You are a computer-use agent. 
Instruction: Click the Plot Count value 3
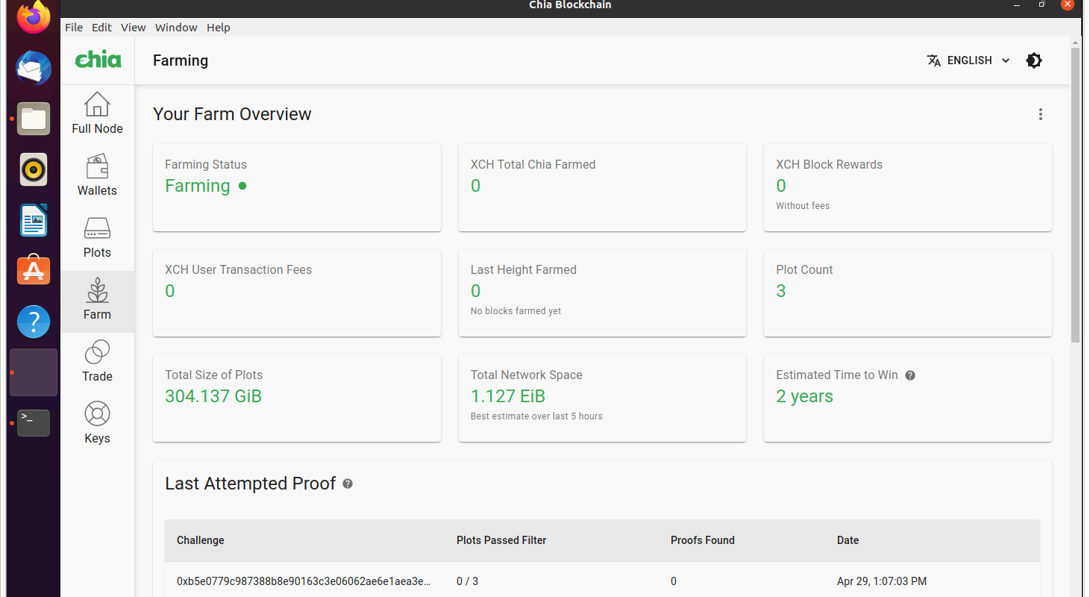pyautogui.click(x=781, y=291)
